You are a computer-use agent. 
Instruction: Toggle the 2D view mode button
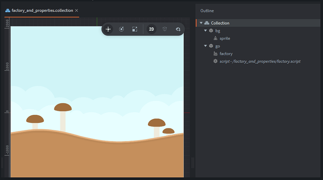click(x=151, y=29)
